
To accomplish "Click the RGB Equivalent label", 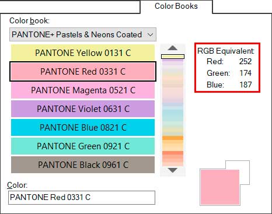I will click(226, 51).
